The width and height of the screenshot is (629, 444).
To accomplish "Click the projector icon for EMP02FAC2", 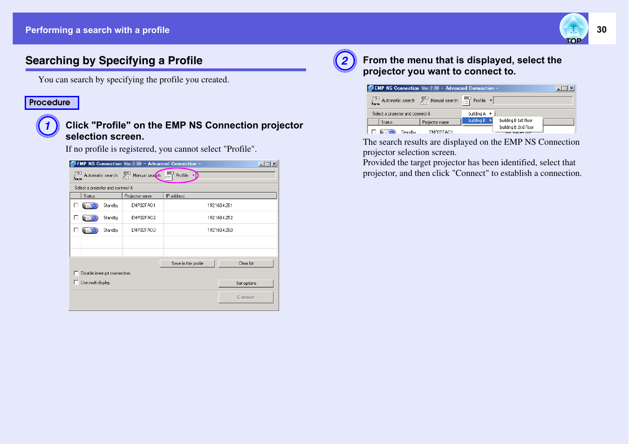I will click(x=90, y=218).
